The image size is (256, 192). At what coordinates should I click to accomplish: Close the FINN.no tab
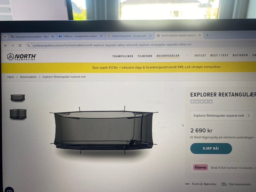[101, 36]
